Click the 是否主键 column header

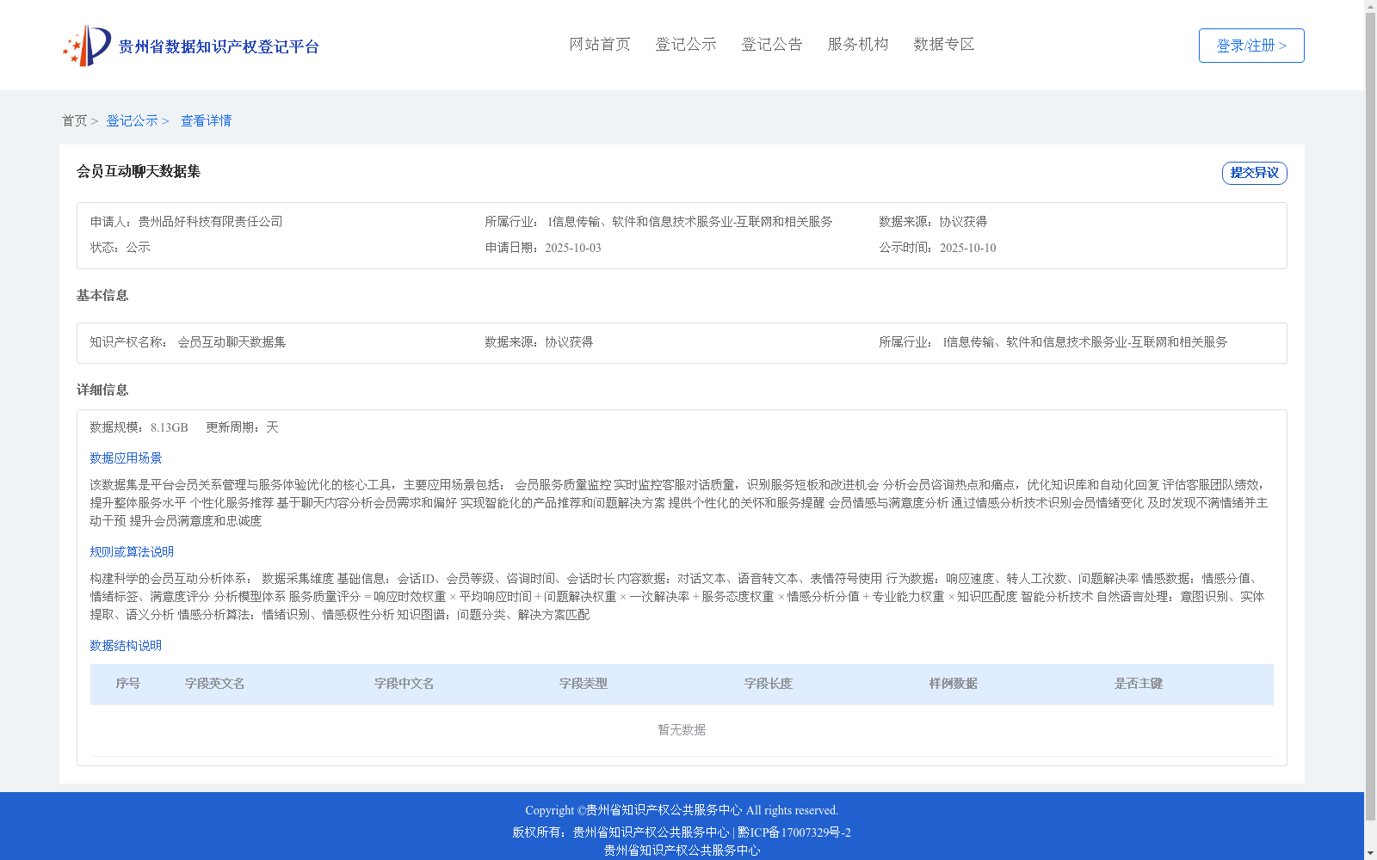click(x=1139, y=684)
